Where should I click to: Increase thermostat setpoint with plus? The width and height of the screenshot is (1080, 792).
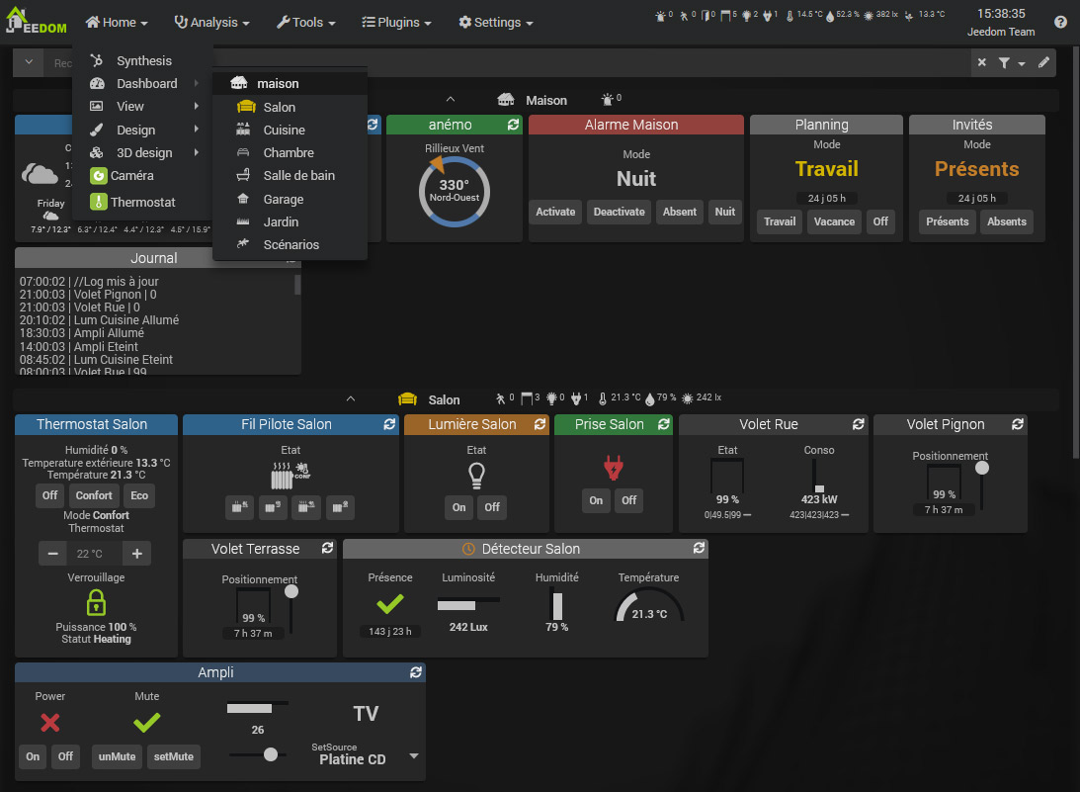coord(137,554)
